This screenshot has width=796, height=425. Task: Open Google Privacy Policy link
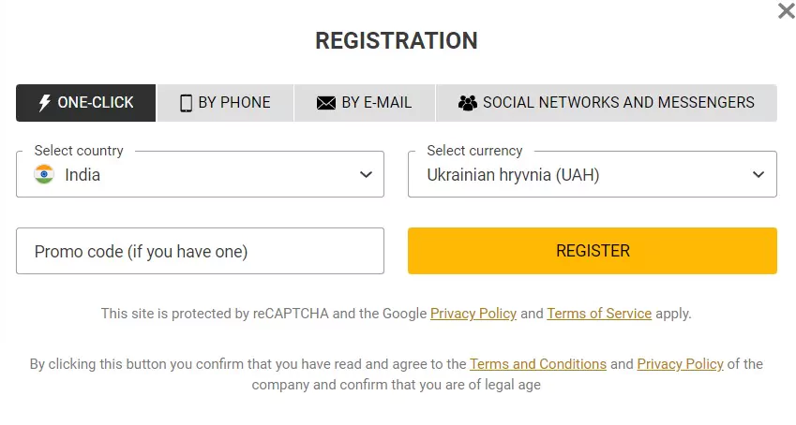[473, 314]
